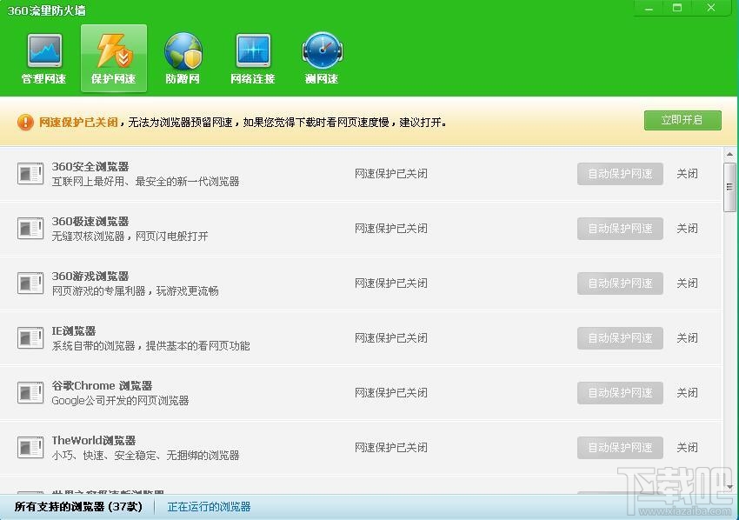Click the 360游戏浏览器 list icon

[x=30, y=283]
